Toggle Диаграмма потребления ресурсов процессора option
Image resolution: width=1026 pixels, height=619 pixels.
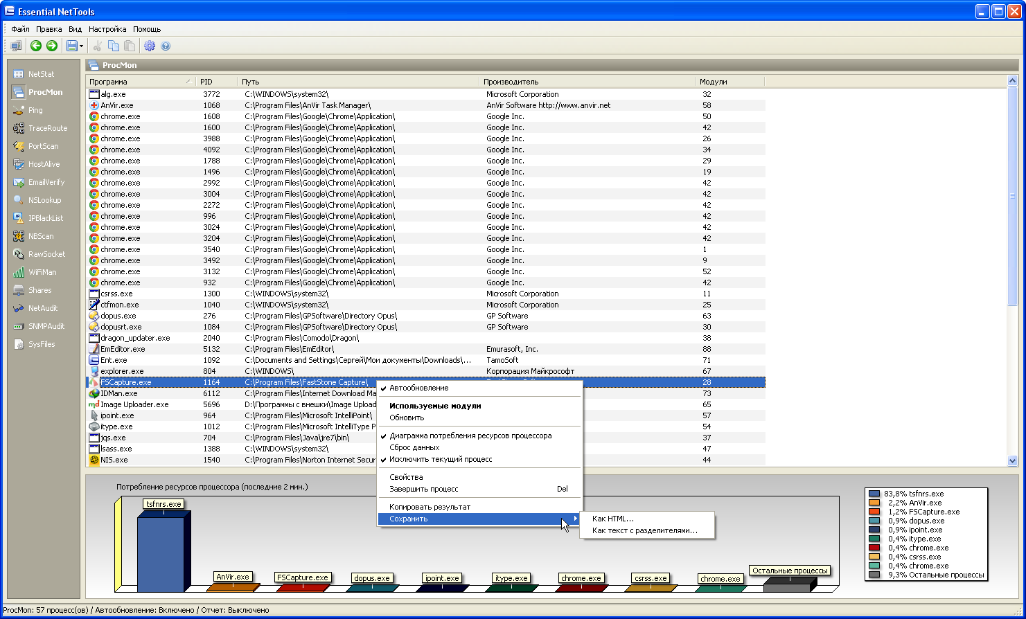(x=479, y=436)
